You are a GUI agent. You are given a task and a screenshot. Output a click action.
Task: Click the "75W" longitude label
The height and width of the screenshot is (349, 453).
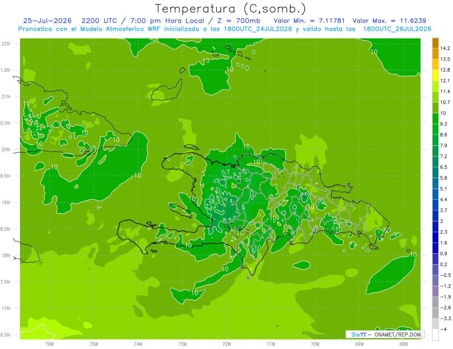tap(94, 344)
